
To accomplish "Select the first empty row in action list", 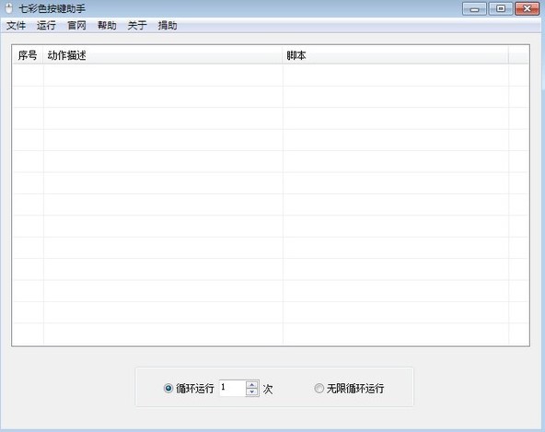I will (271, 76).
